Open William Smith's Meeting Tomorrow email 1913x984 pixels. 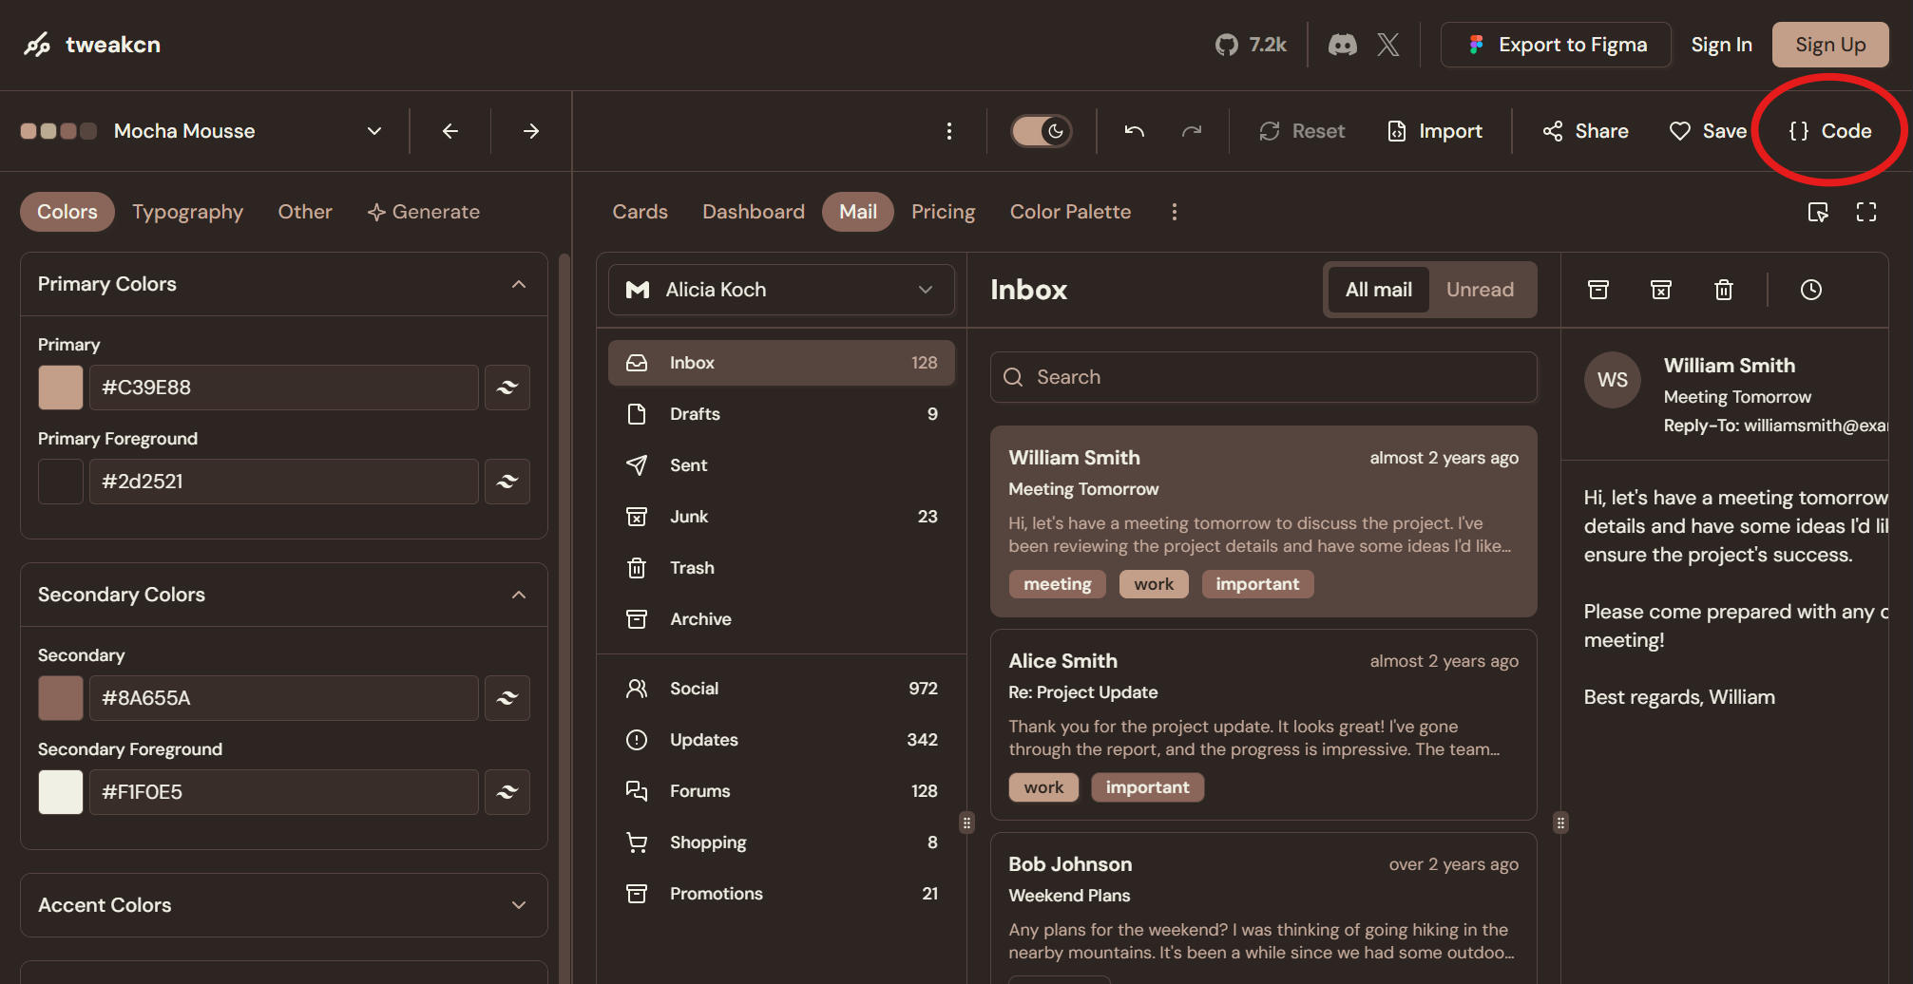(1263, 521)
